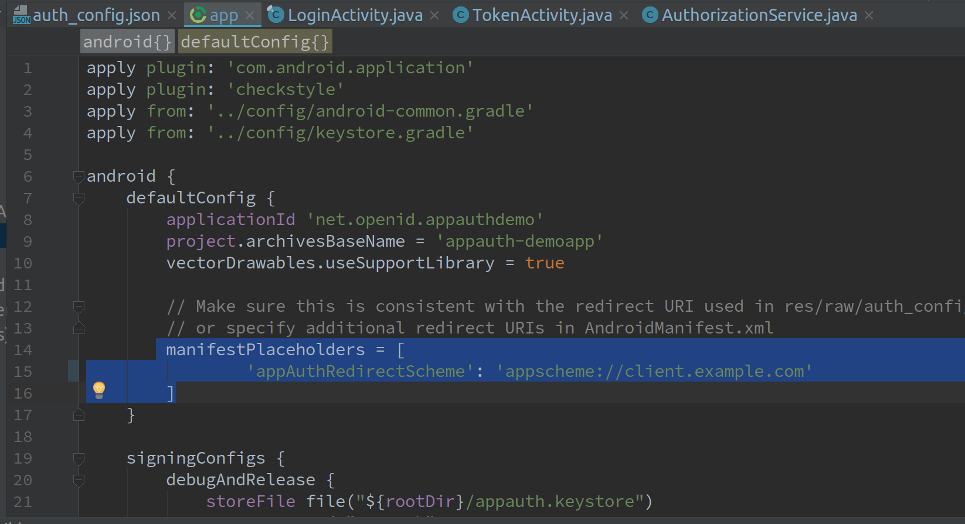The width and height of the screenshot is (965, 524).
Task: Place cursor on the 'true' keyword
Action: pos(545,263)
